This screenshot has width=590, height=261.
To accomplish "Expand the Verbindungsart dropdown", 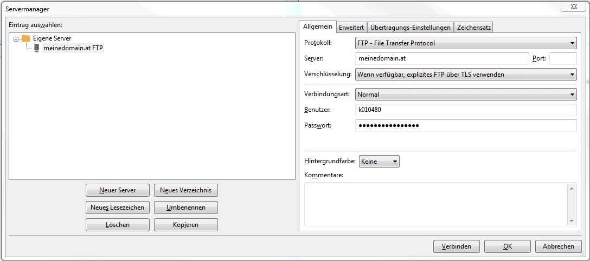I will pyautogui.click(x=465, y=95).
